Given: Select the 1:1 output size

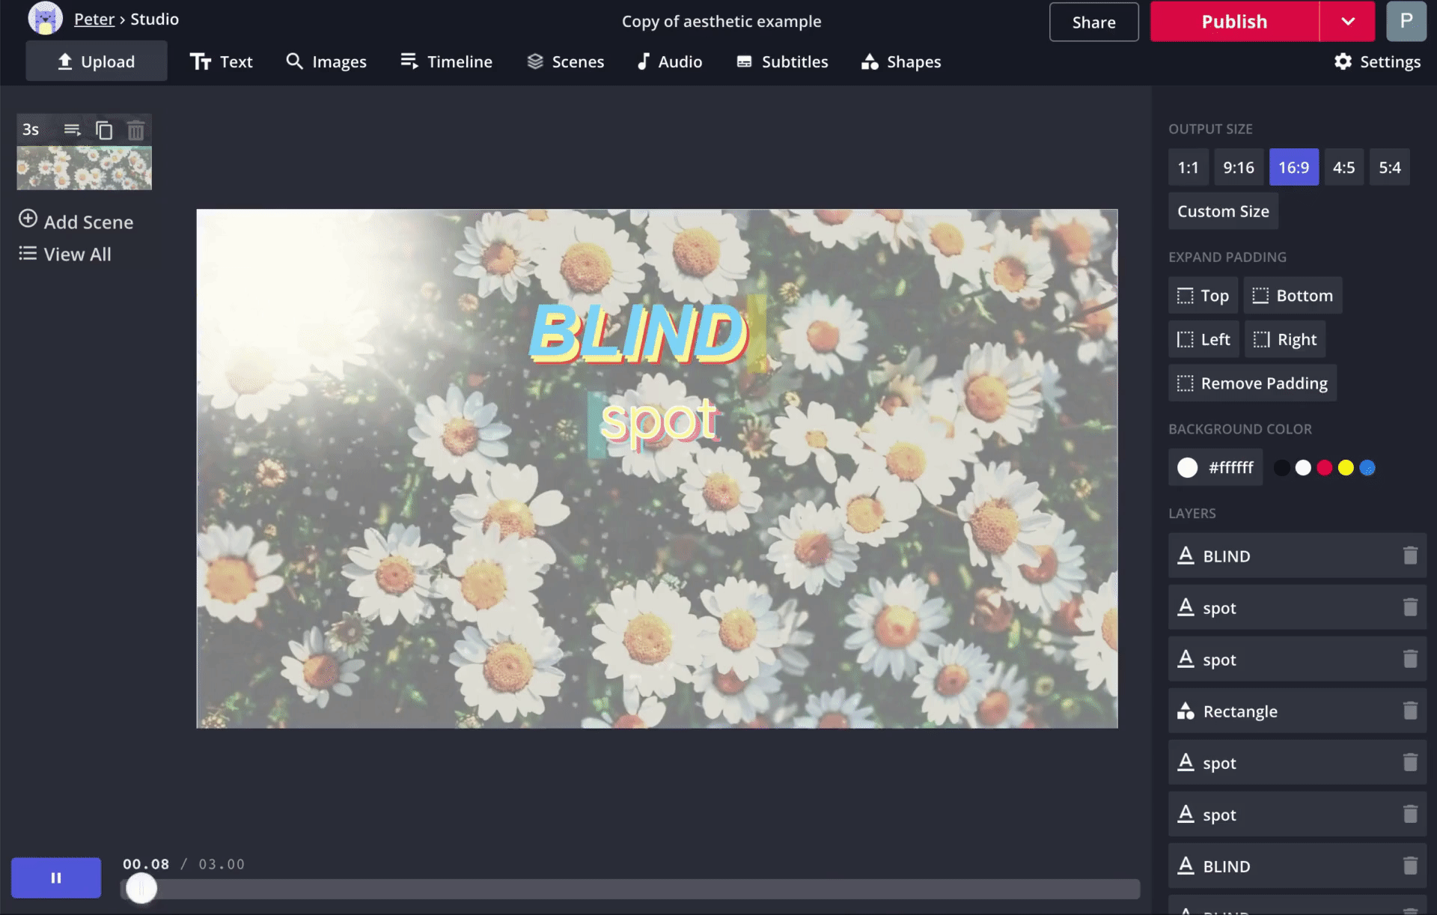Looking at the screenshot, I should coord(1188,168).
